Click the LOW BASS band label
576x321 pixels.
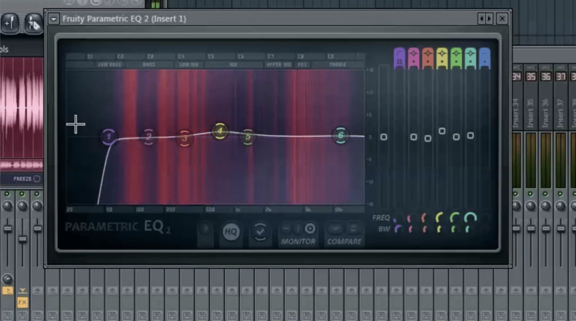click(x=109, y=65)
